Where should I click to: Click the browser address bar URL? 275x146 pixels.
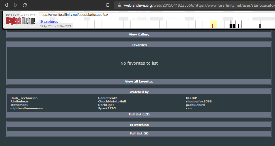(x=199, y=5)
